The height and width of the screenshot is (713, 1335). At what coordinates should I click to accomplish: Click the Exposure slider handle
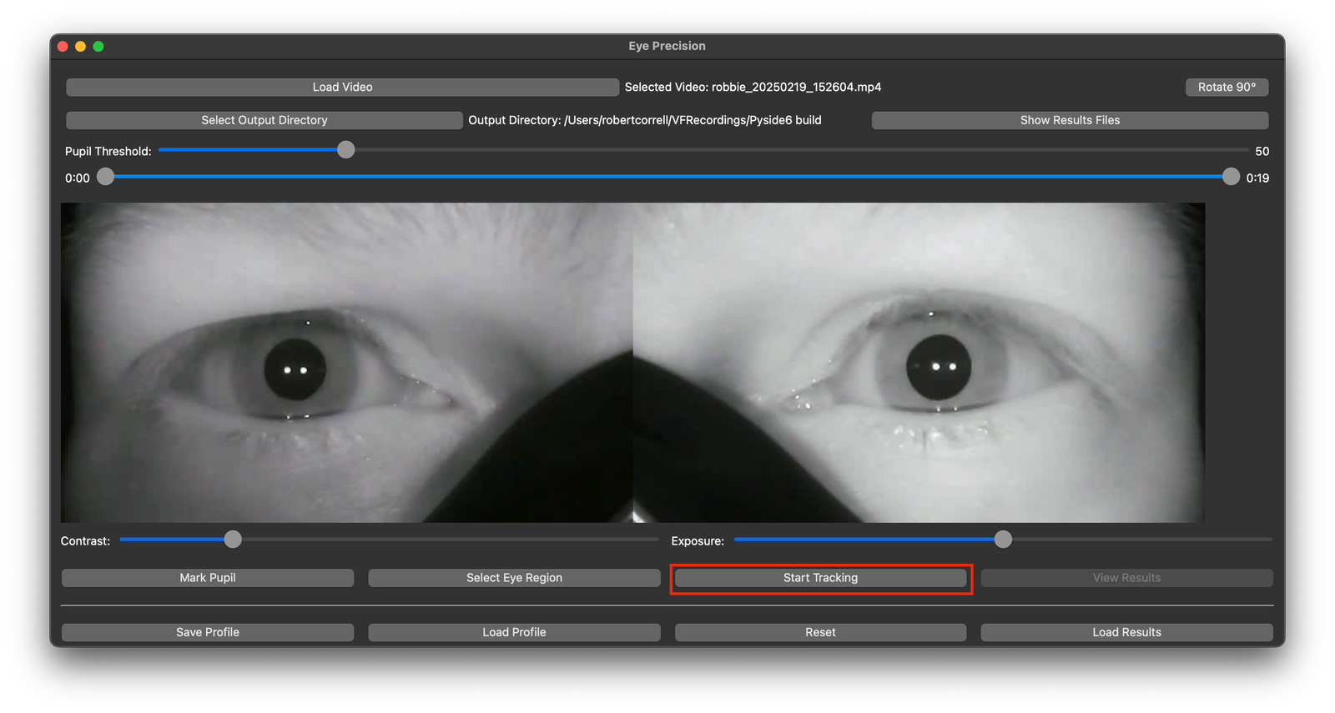tap(1003, 540)
